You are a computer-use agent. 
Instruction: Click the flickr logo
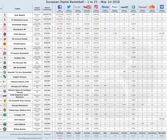105,7
